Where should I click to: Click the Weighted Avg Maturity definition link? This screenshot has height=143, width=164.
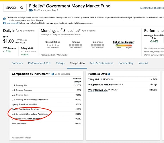(x=100, y=85)
